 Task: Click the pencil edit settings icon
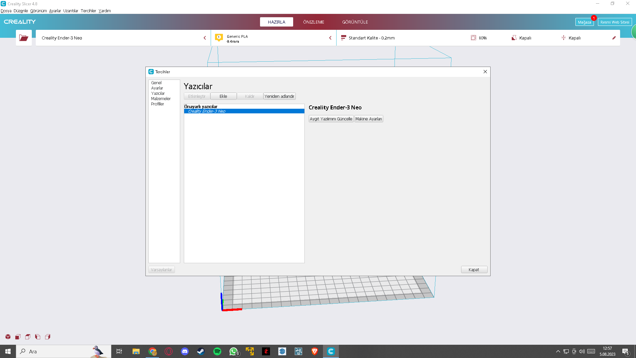tap(614, 38)
